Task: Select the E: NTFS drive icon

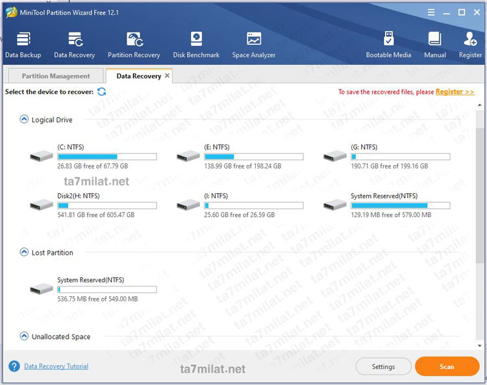Action: (x=188, y=156)
